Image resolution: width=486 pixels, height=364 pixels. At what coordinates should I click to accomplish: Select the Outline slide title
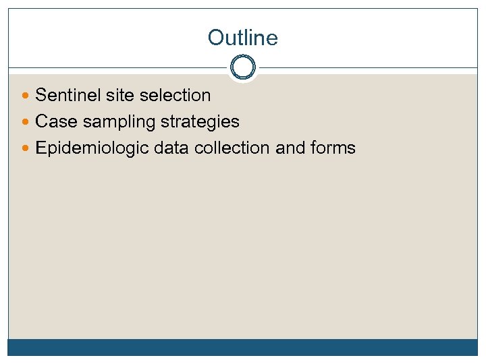point(243,38)
